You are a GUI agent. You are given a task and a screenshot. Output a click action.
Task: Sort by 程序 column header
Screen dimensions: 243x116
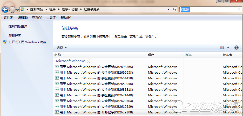click(x=165, y=55)
